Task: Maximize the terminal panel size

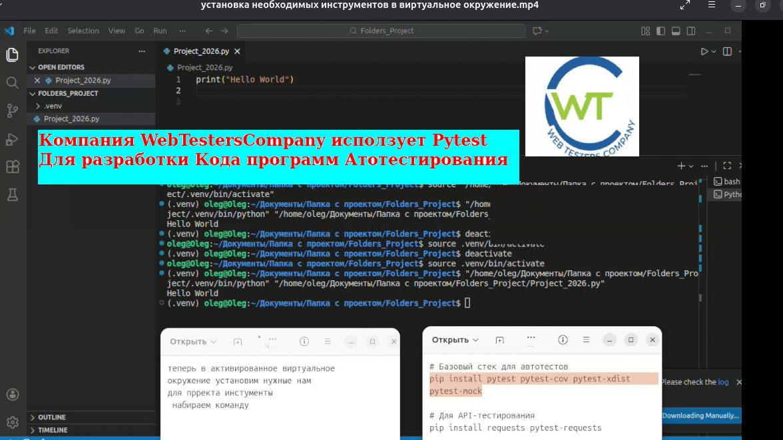Action: pyautogui.click(x=727, y=166)
